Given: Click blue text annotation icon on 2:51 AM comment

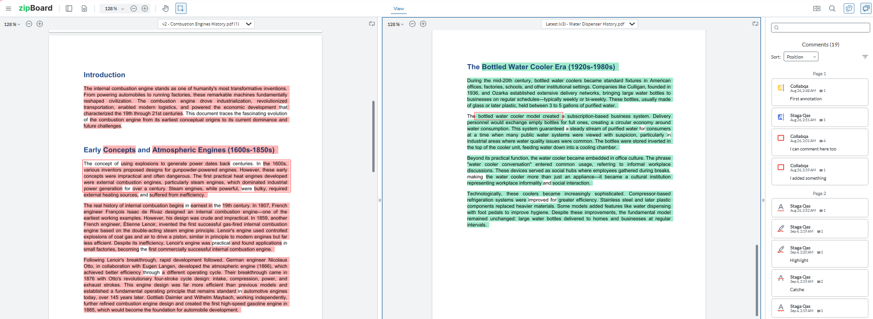Looking at the screenshot, I should (x=781, y=117).
